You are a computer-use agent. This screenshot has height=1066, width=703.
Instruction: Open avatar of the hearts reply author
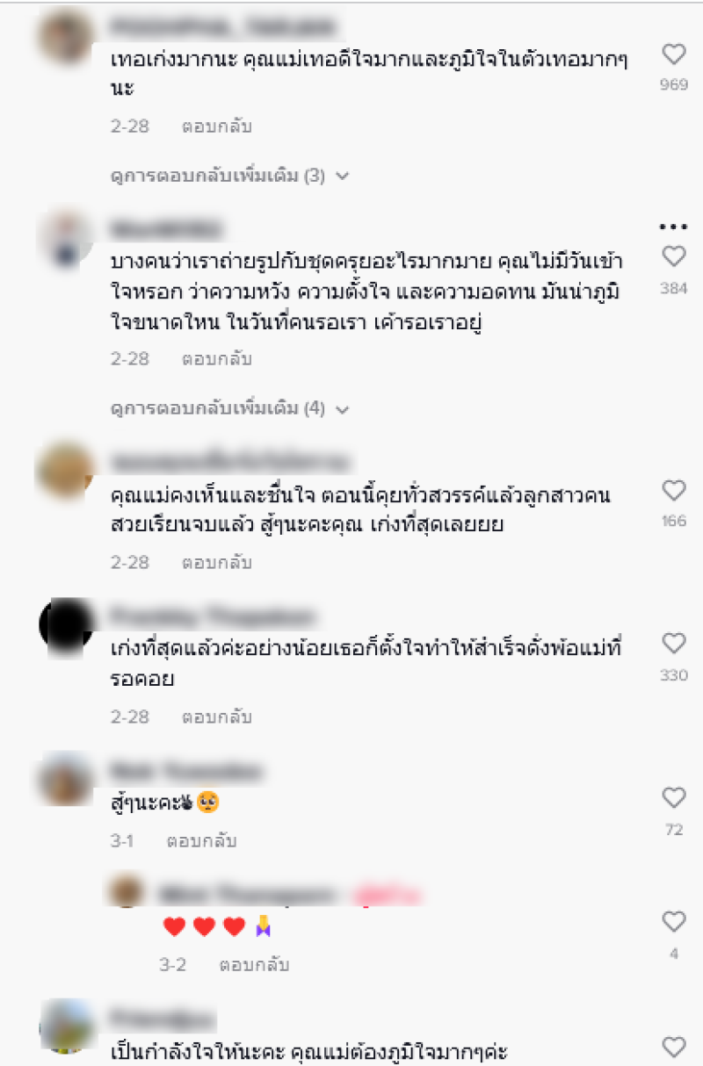tap(127, 891)
